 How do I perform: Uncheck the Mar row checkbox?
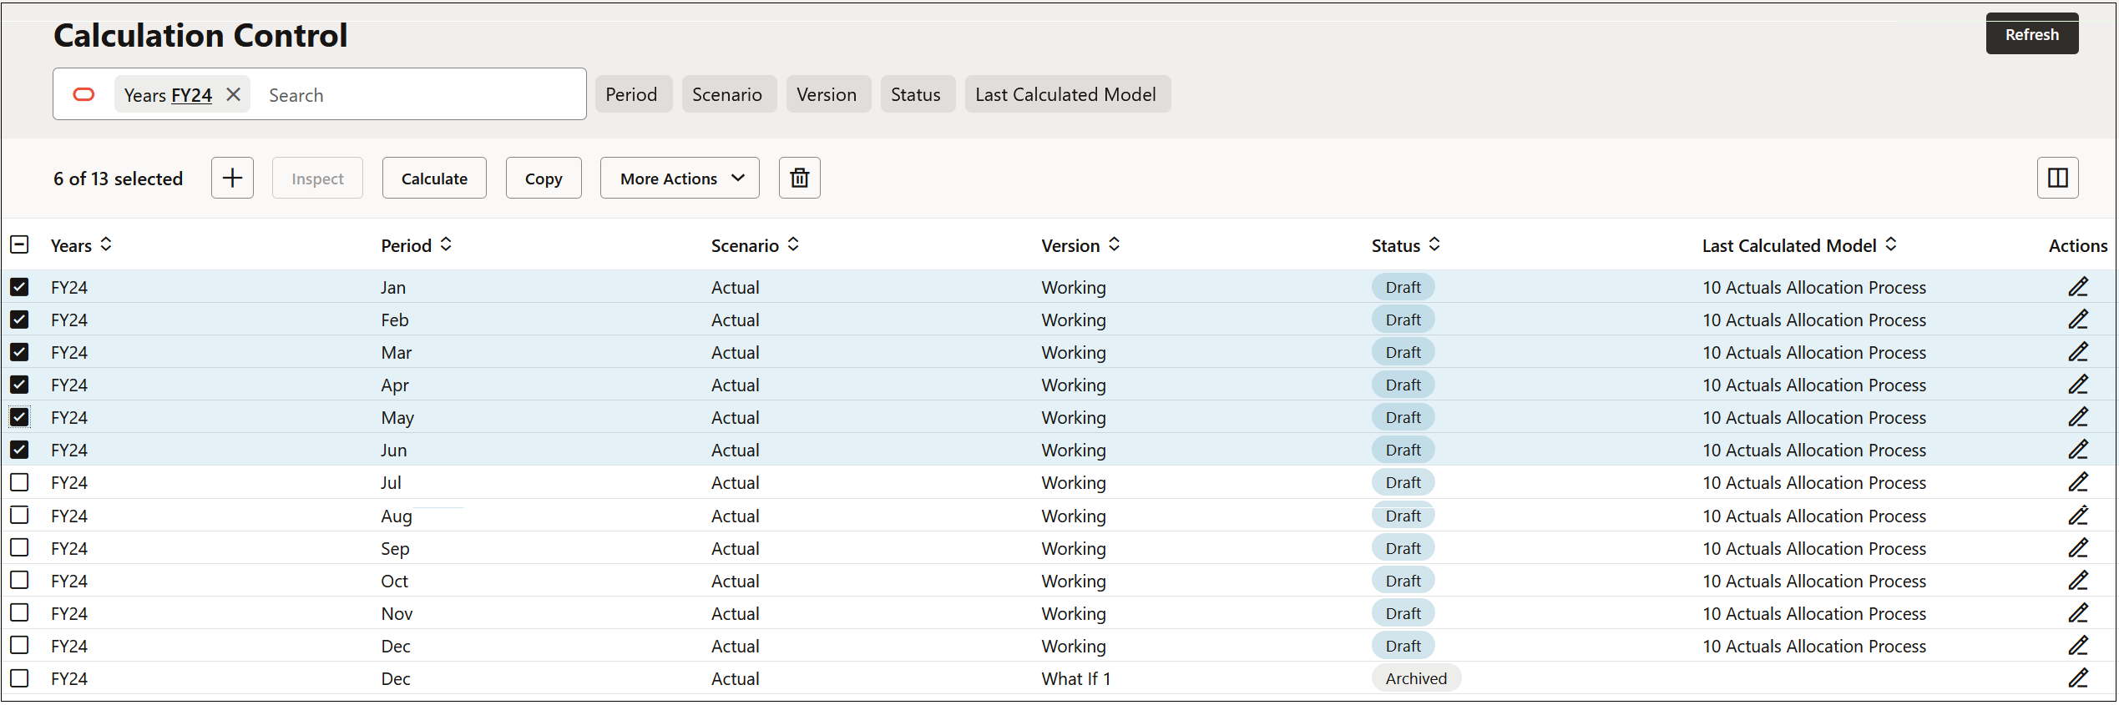(x=19, y=352)
